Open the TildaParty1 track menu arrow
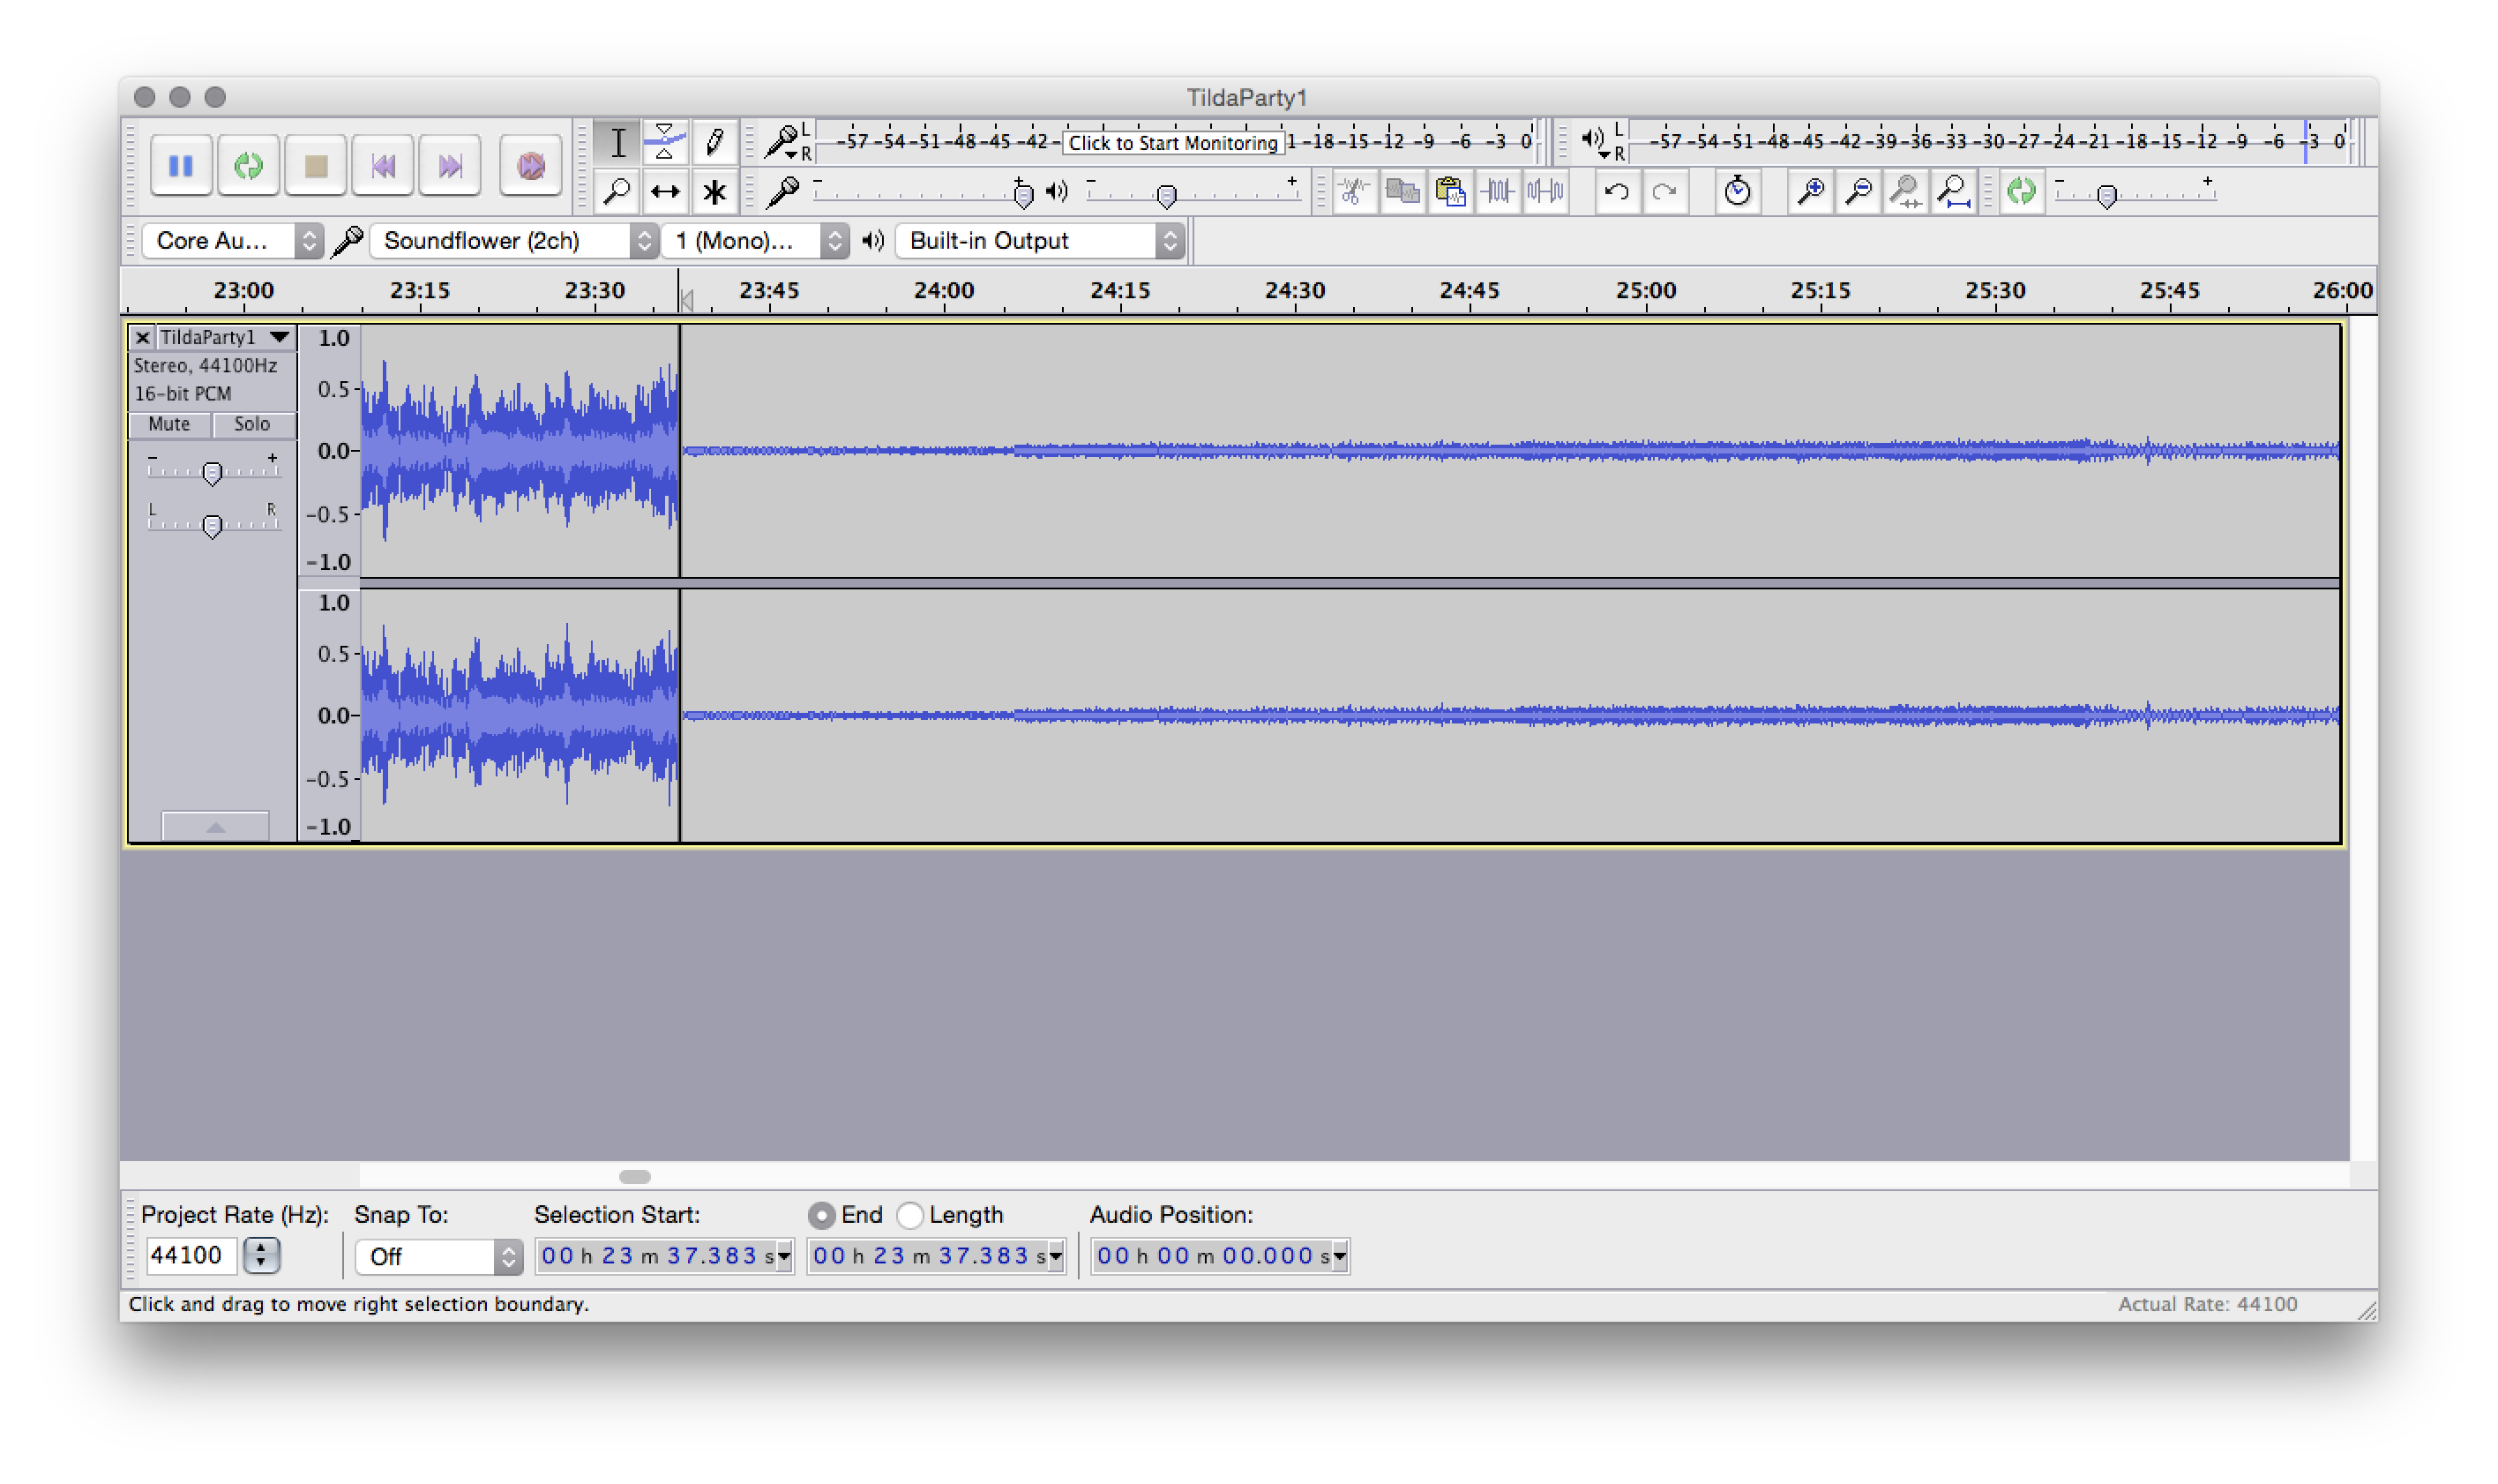Image resolution: width=2498 pixels, height=1484 pixels. [x=280, y=337]
